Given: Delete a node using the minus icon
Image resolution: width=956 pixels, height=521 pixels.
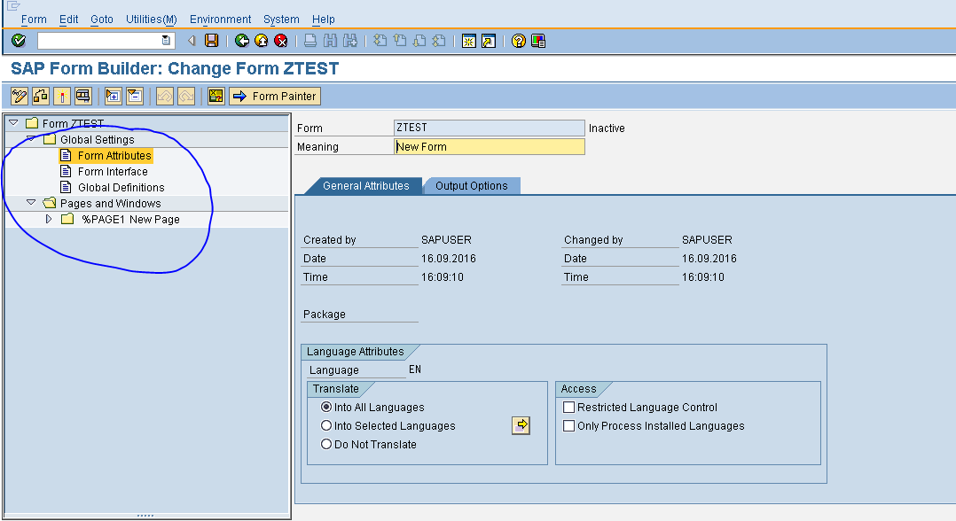Looking at the screenshot, I should click(x=136, y=96).
